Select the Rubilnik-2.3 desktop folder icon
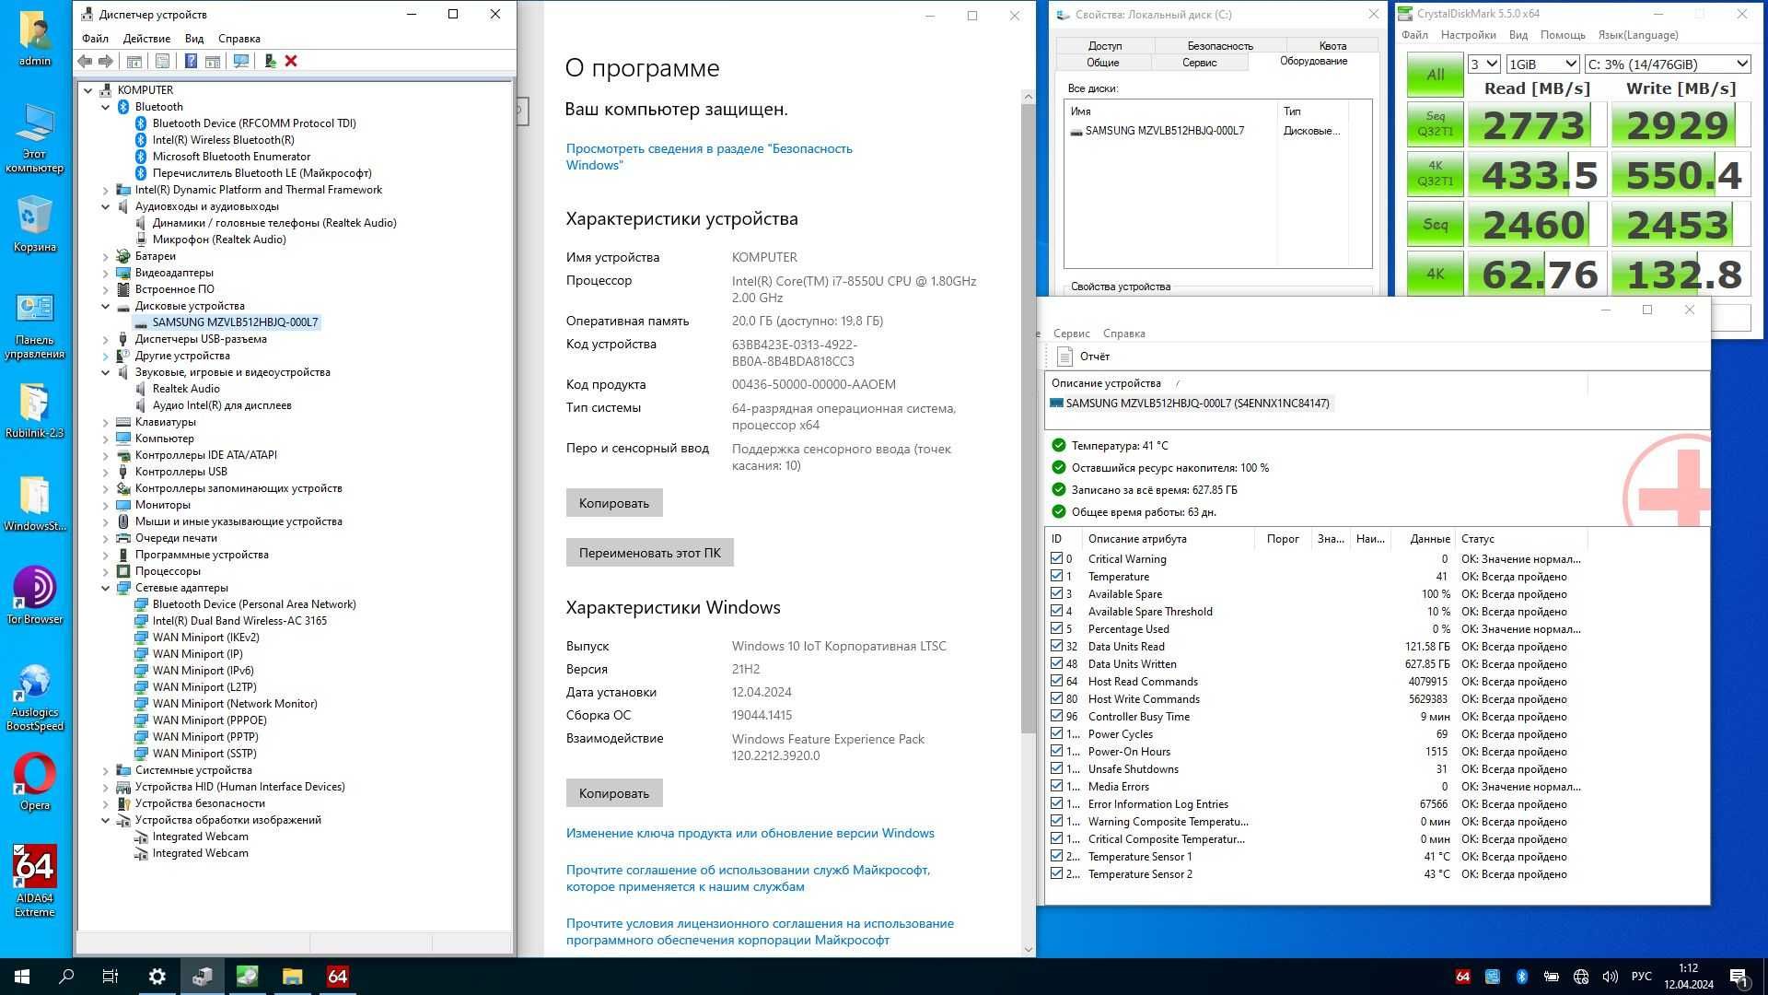1768x995 pixels. (x=35, y=410)
